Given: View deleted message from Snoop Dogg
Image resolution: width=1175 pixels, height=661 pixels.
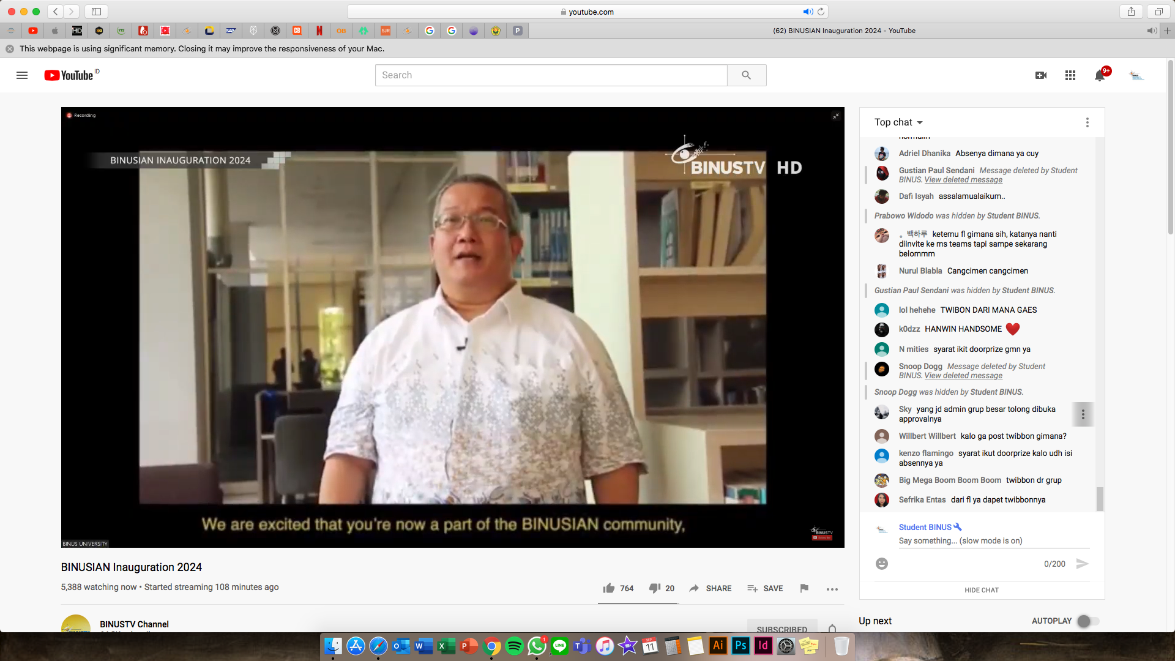Looking at the screenshot, I should pyautogui.click(x=963, y=376).
